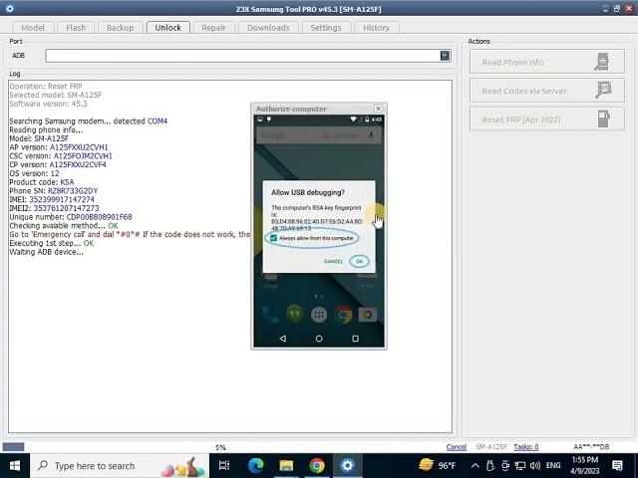The image size is (638, 478).
Task: Click the network tray icon
Action: tap(520, 466)
